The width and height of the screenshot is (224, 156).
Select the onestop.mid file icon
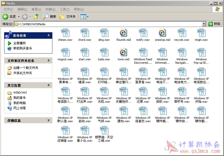point(162,33)
